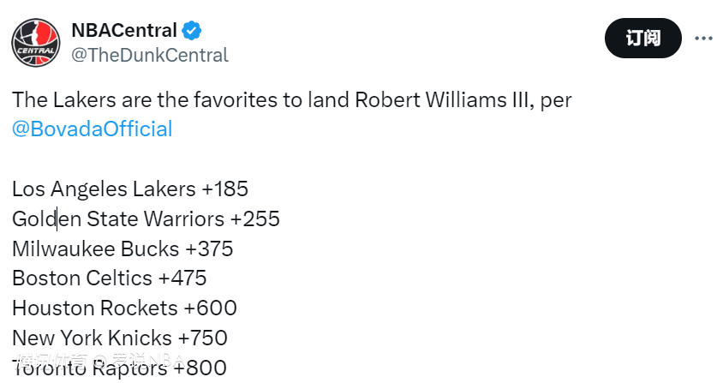Click the NBACentral display name
This screenshot has height=383, width=723.
pos(123,32)
